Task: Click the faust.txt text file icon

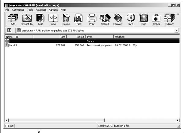Action: 7,45
